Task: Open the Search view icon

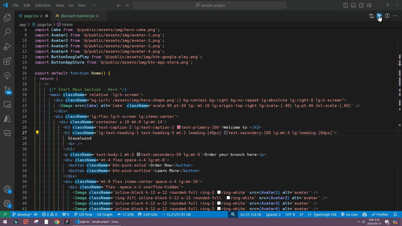Action: click(7, 32)
